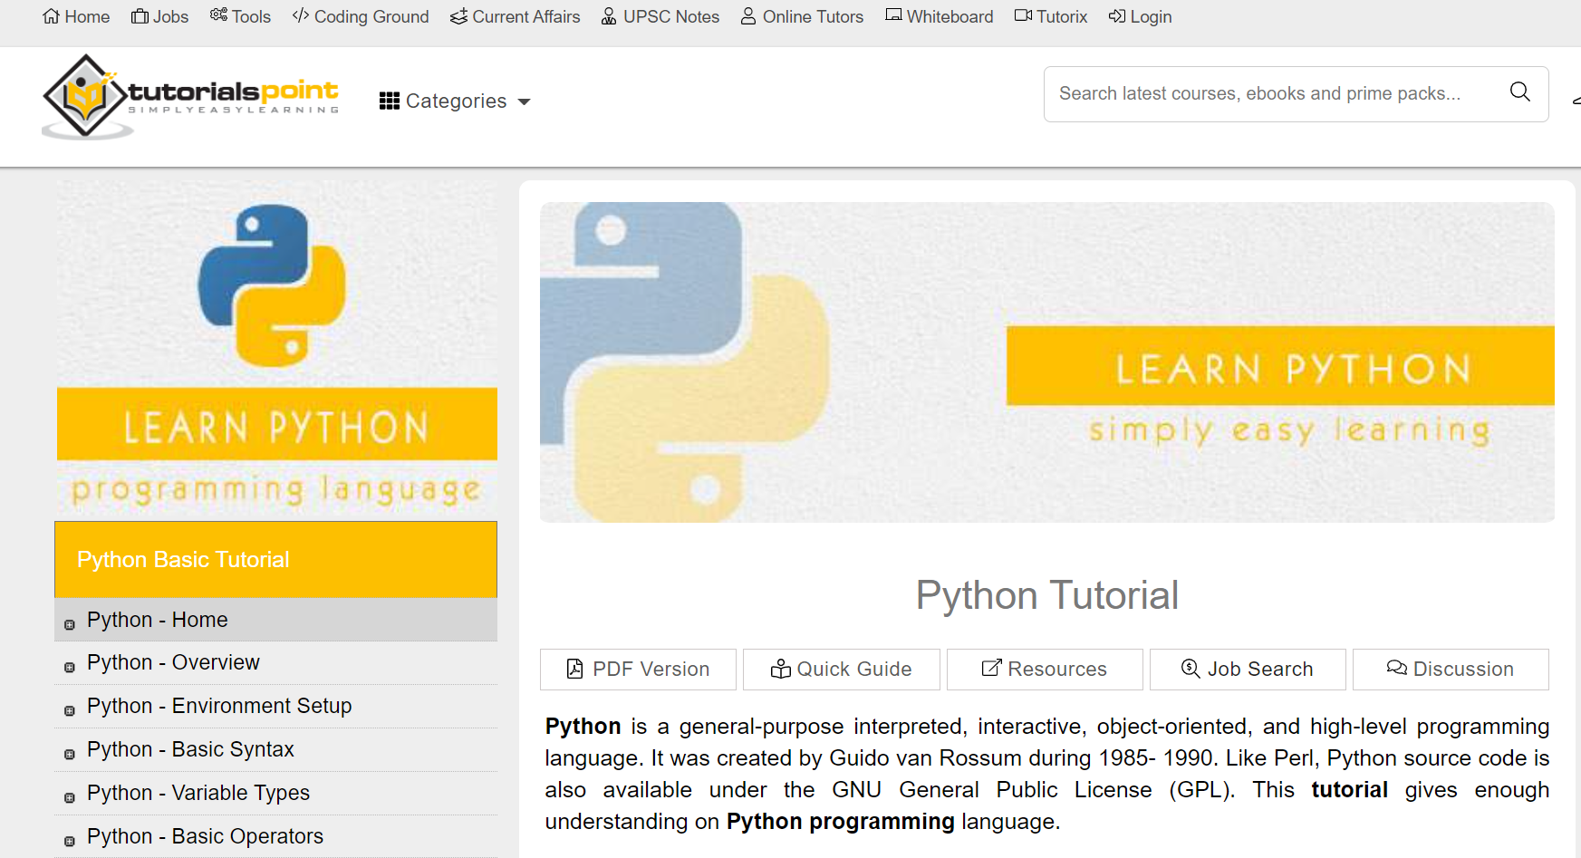
Task: Open the Jobs menu item
Action: coord(159,16)
